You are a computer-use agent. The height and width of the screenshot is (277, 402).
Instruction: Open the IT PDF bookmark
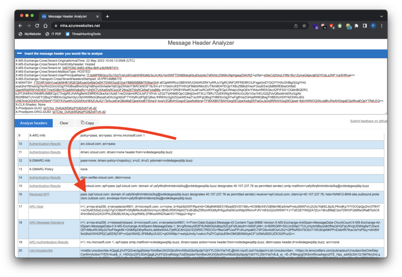pyautogui.click(x=53, y=34)
